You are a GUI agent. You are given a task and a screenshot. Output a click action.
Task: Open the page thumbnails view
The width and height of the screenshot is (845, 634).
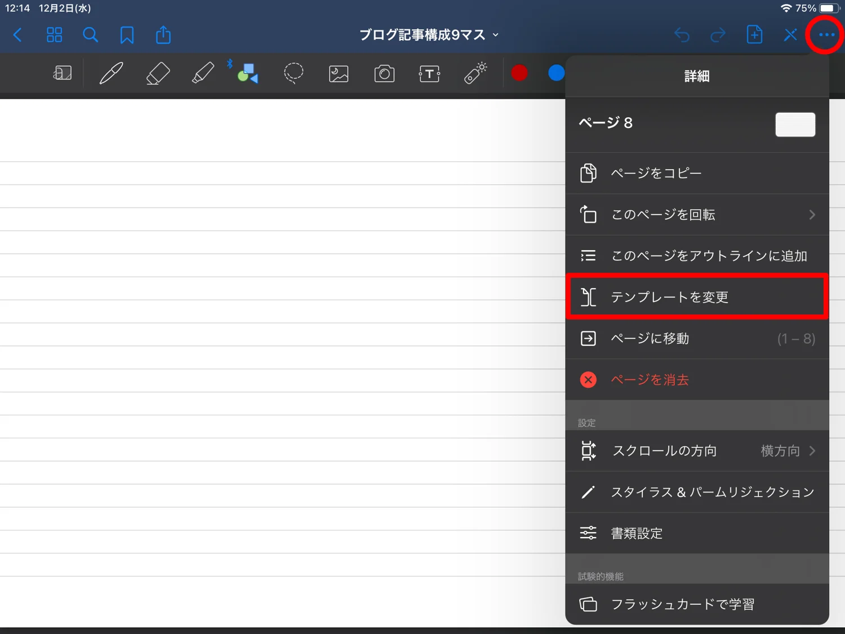tap(54, 34)
